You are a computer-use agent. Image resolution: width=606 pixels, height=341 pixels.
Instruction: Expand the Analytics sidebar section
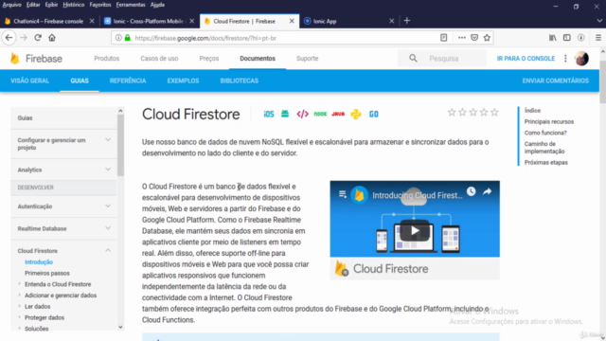(x=108, y=170)
